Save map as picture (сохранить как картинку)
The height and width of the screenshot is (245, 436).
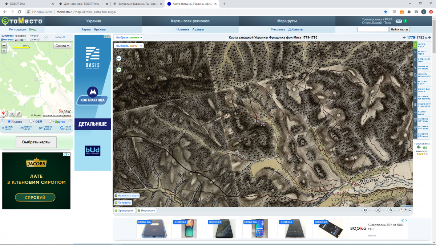pyautogui.click(x=415, y=97)
